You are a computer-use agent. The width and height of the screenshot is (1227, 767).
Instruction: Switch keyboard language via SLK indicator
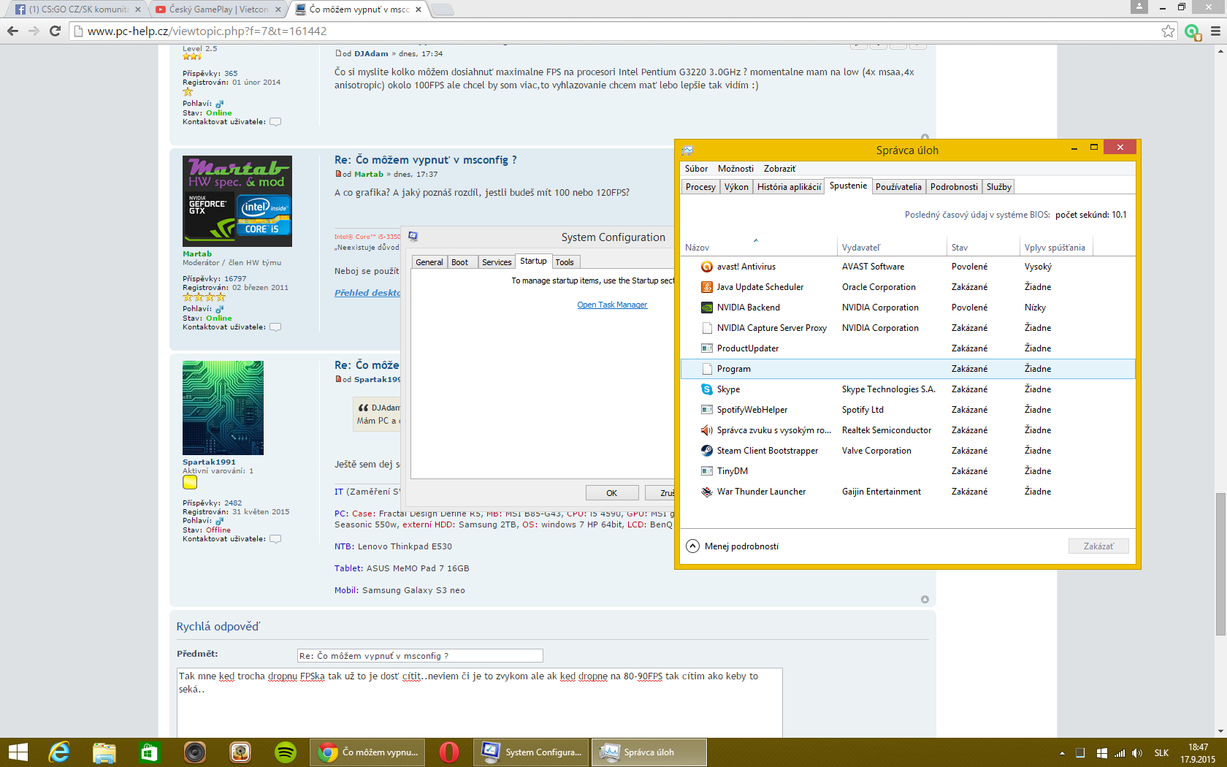pyautogui.click(x=1161, y=753)
